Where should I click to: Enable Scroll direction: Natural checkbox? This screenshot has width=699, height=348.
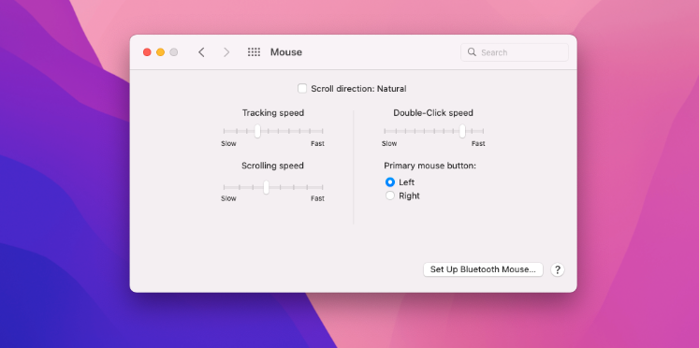(302, 88)
